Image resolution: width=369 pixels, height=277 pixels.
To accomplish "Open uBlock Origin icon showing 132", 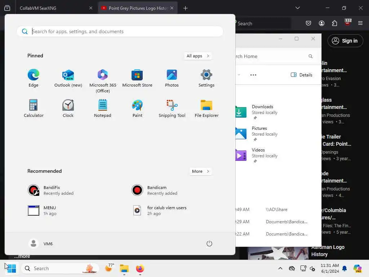I will [348, 23].
